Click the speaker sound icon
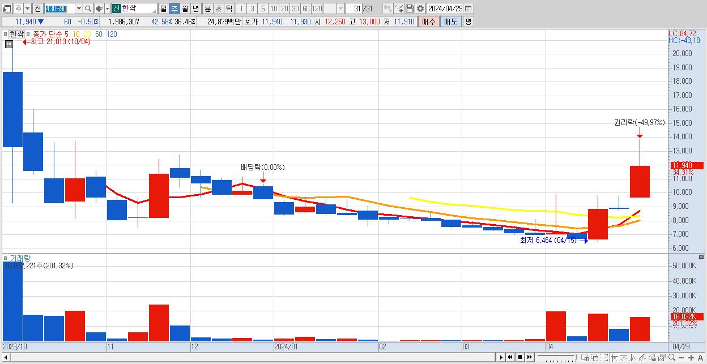Screen dimensions: 707x364 (x=99, y=8)
